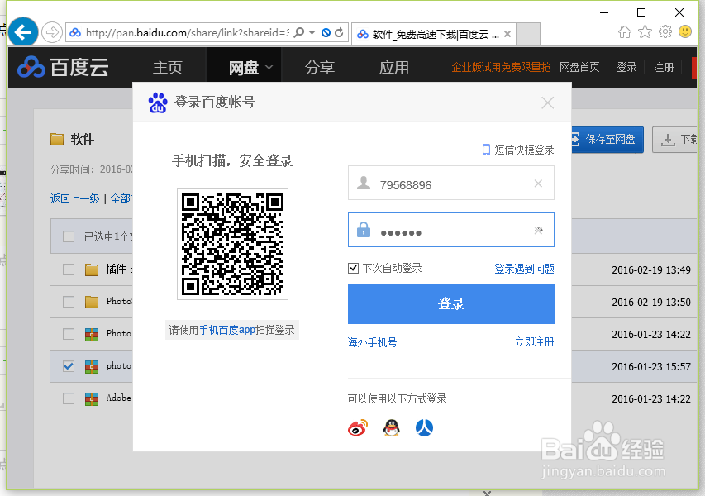Click the 返回上一级 link
The image size is (705, 496).
pyautogui.click(x=75, y=198)
